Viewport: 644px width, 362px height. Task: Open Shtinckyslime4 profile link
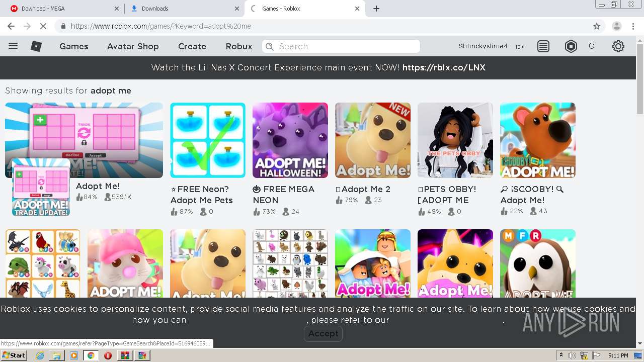coord(483,46)
